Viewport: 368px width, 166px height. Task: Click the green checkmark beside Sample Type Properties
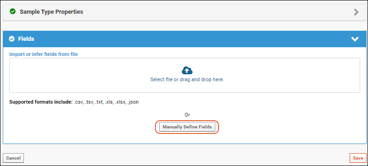coord(13,11)
